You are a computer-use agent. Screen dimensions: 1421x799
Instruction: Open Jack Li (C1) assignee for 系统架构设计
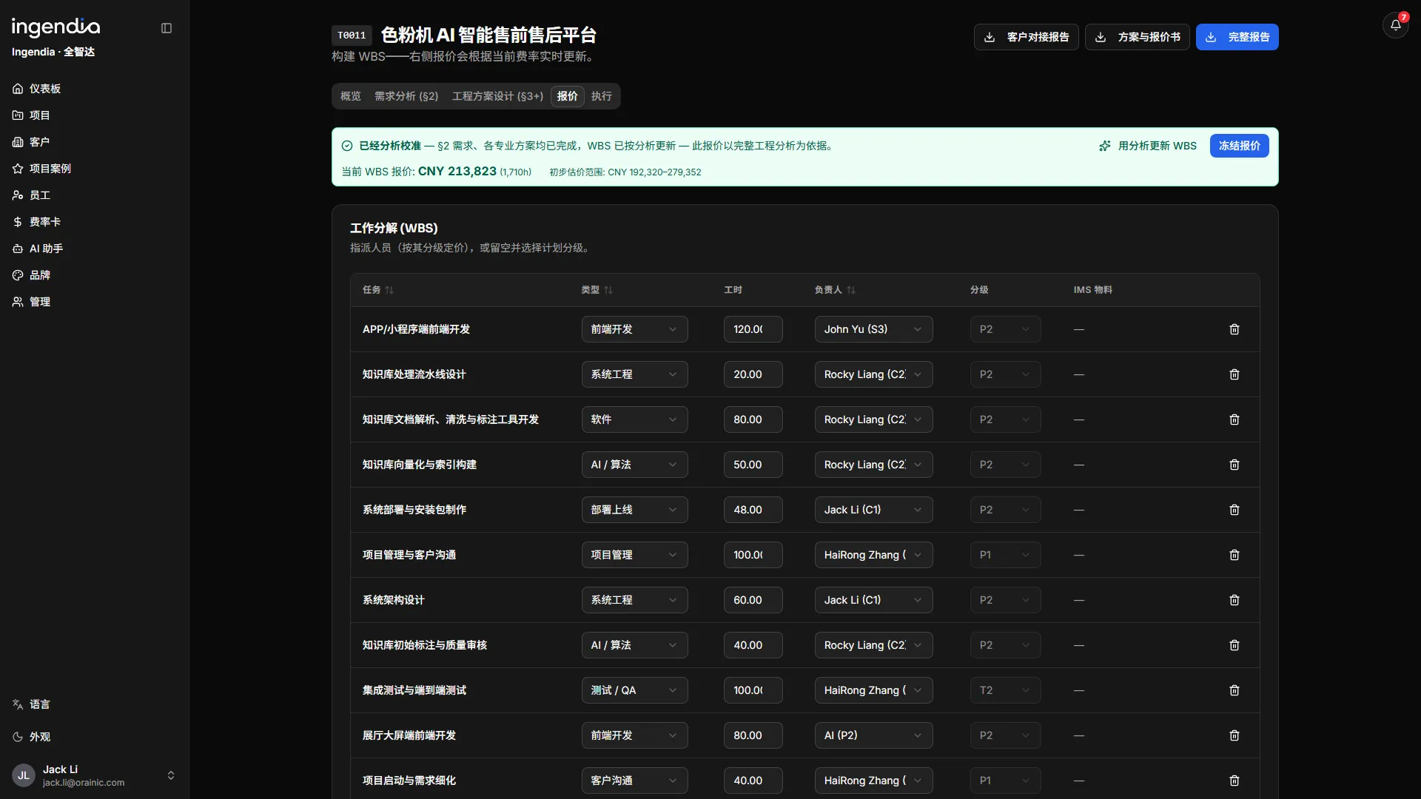(x=873, y=600)
